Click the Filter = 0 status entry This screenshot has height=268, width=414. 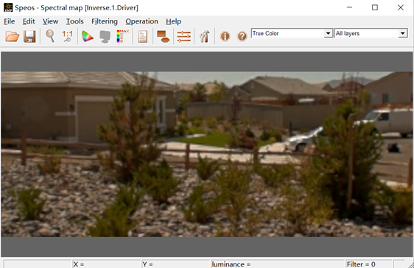click(368, 264)
